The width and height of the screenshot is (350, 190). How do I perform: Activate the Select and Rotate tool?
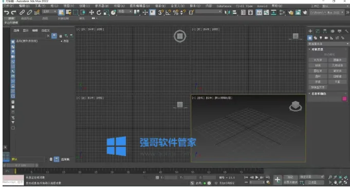tap(99, 12)
